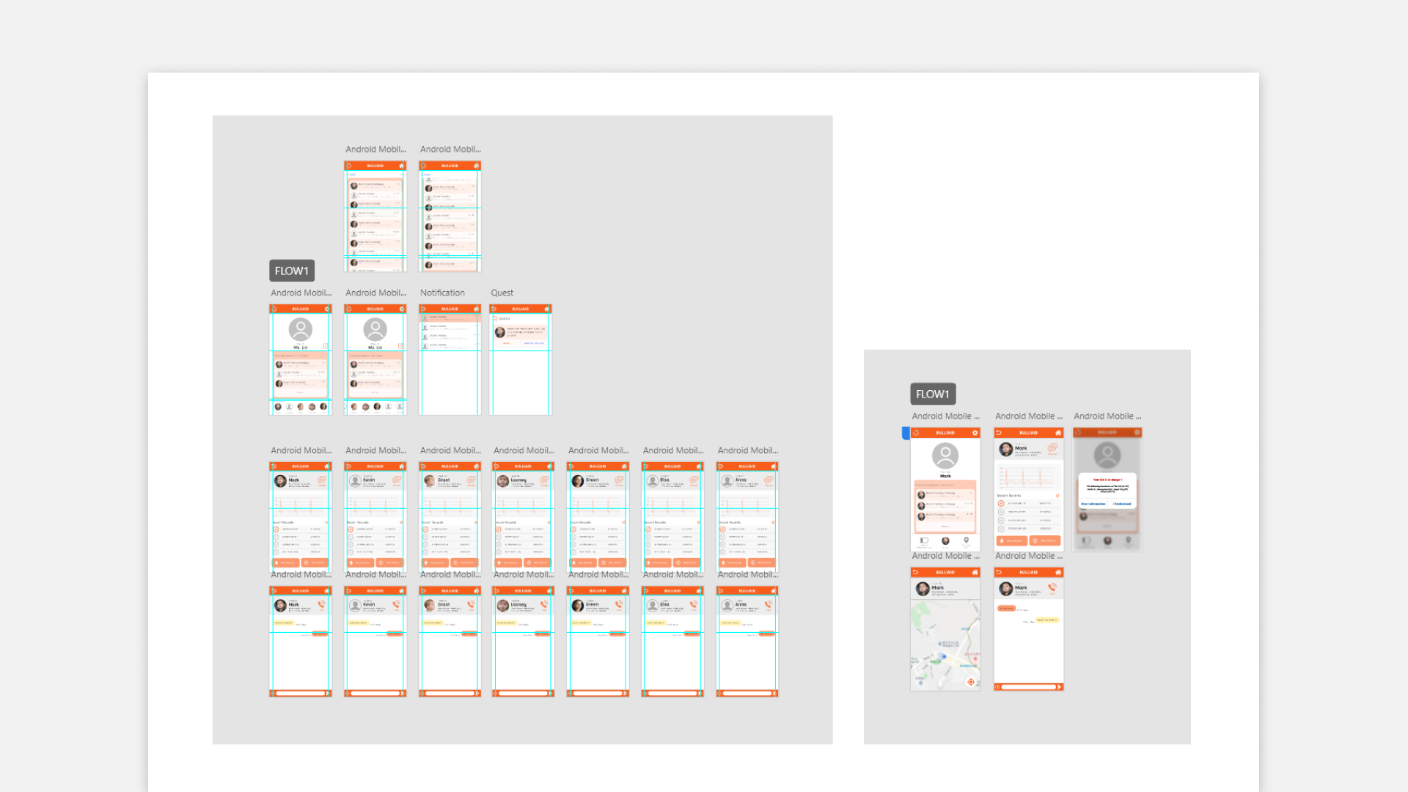The image size is (1408, 792).
Task: Click the FLOW1 label in the left group
Action: coord(291,271)
